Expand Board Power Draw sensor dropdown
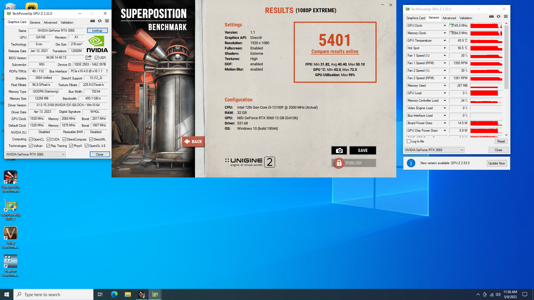The image size is (534, 300). (x=445, y=123)
